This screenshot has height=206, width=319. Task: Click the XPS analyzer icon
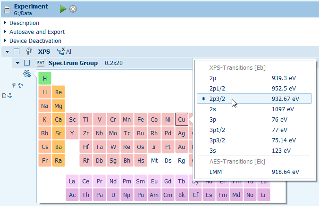pos(29,51)
